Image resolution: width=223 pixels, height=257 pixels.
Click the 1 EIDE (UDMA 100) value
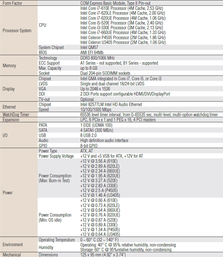[x=97, y=125]
